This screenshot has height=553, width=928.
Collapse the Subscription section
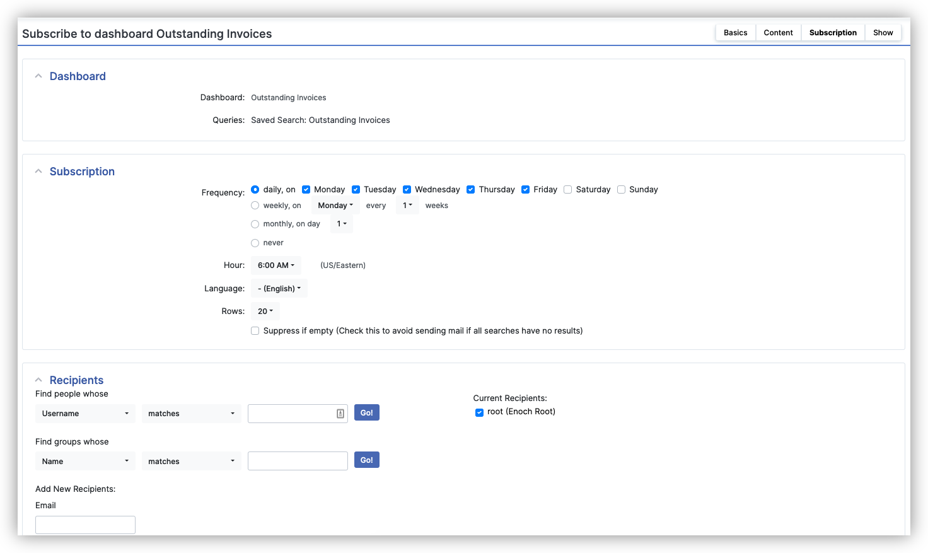tap(38, 170)
